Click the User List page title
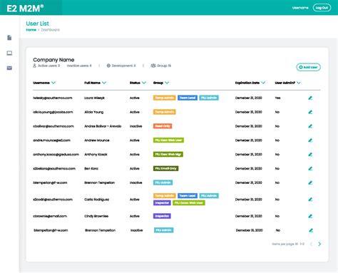Image resolution: width=338 pixels, height=273 pixels. tap(38, 24)
